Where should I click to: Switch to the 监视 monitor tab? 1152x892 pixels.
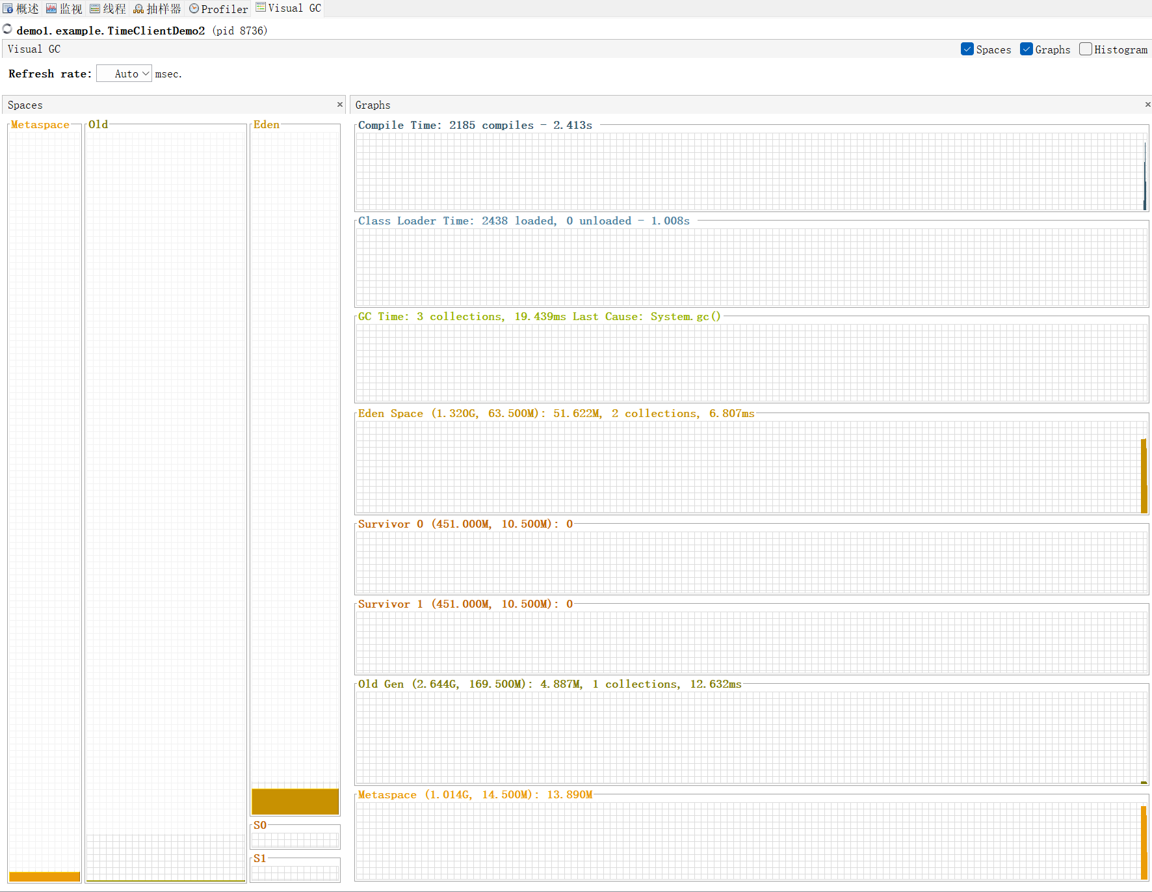tap(64, 8)
